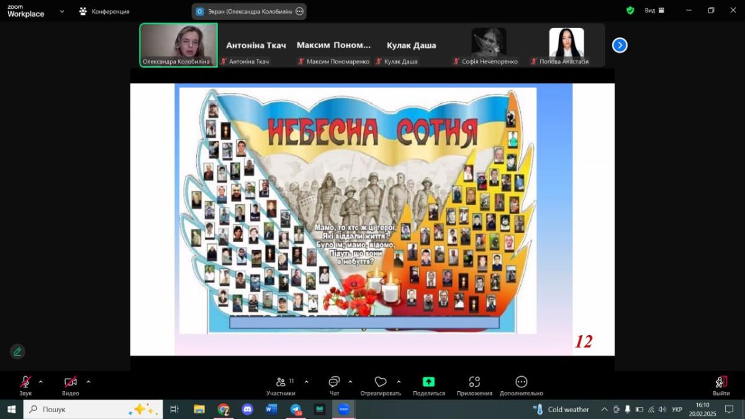The image size is (745, 419).
Task: Expand the participants options arrow
Action: tap(306, 382)
